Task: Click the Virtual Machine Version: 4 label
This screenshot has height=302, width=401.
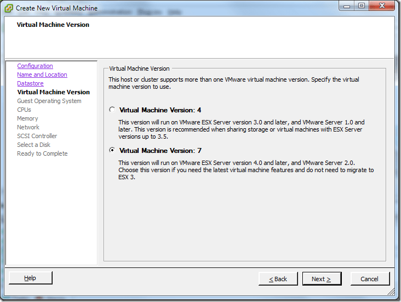Action: (x=160, y=110)
